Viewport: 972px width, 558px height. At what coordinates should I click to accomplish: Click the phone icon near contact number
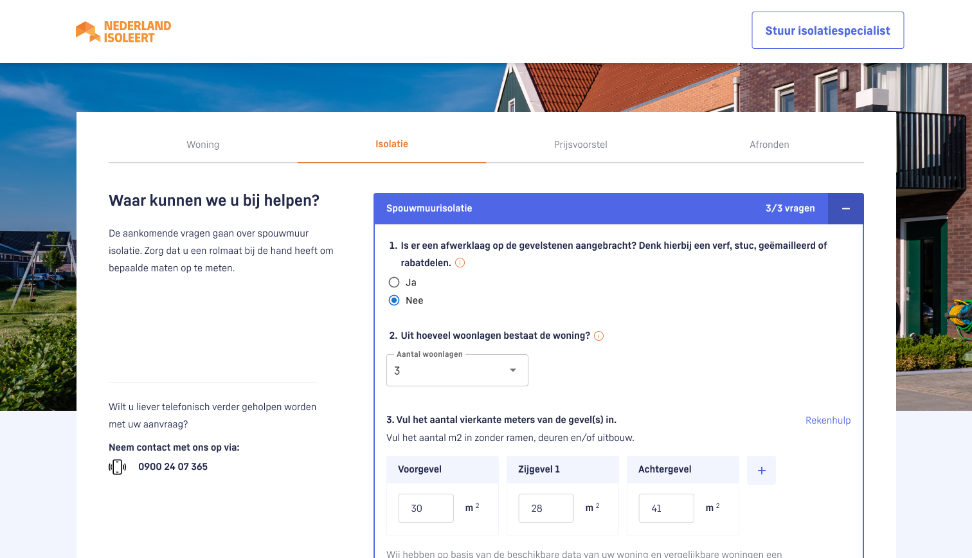[x=117, y=467]
